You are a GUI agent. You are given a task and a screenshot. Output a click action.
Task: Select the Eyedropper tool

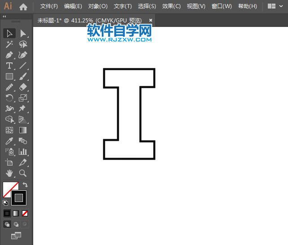[x=9, y=141]
